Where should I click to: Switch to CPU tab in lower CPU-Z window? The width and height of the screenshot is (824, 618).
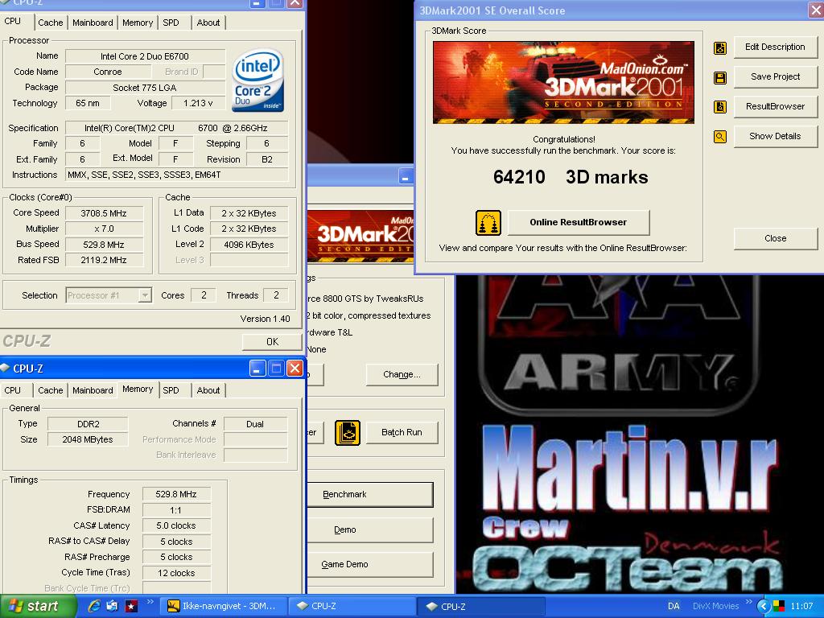13,390
